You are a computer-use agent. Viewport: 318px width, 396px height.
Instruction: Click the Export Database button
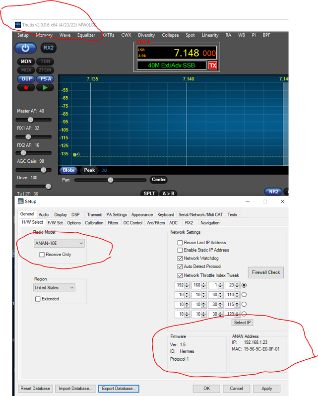(x=119, y=389)
